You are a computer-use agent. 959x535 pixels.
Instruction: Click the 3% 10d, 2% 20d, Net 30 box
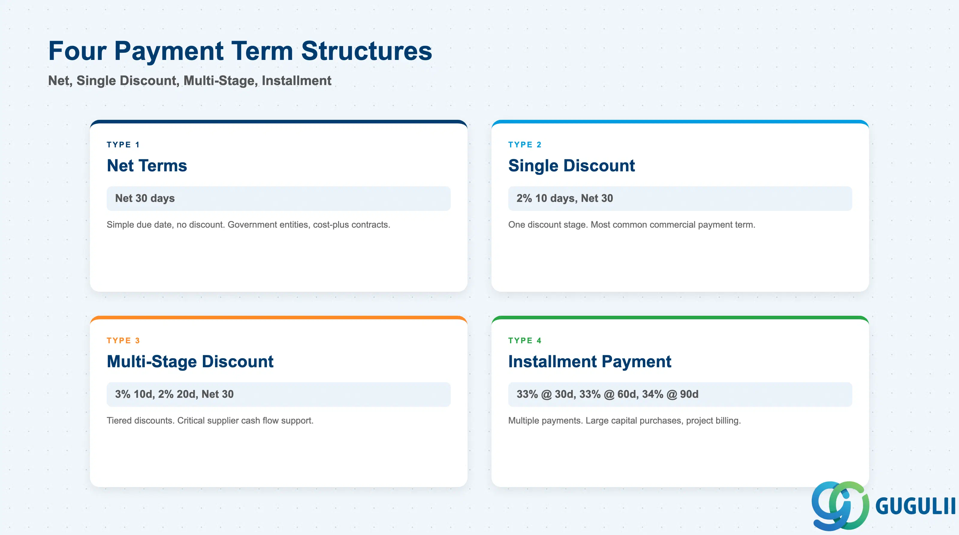pos(278,395)
